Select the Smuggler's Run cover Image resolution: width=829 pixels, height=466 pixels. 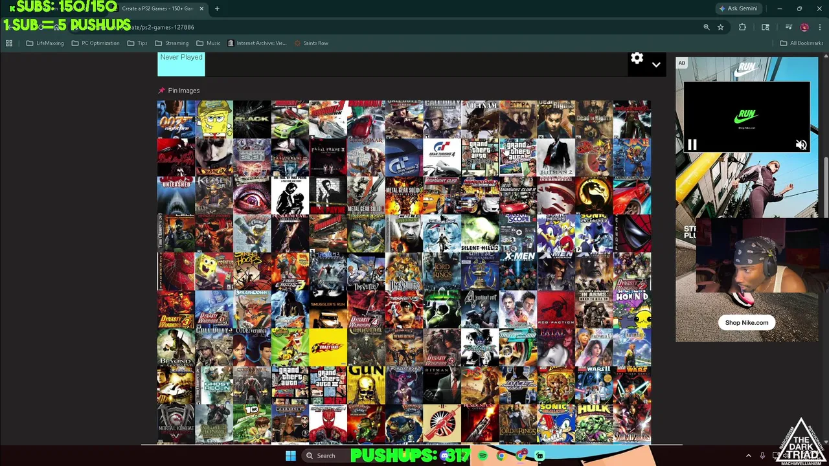[x=328, y=309]
